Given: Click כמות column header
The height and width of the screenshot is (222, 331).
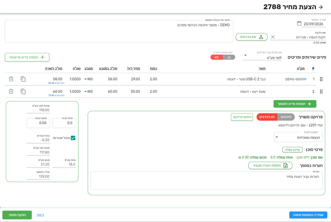Looking at the screenshot, I should (154, 68).
